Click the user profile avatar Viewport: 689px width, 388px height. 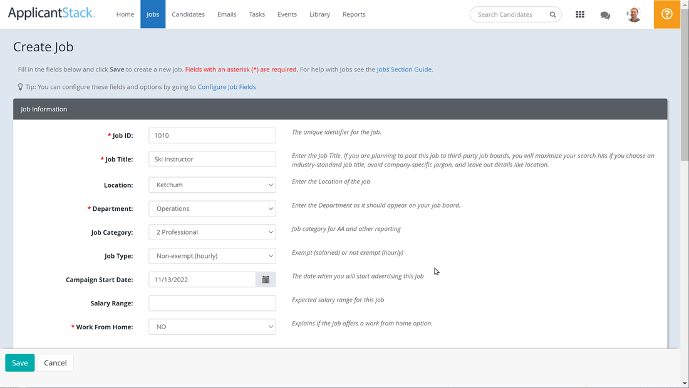pyautogui.click(x=633, y=14)
